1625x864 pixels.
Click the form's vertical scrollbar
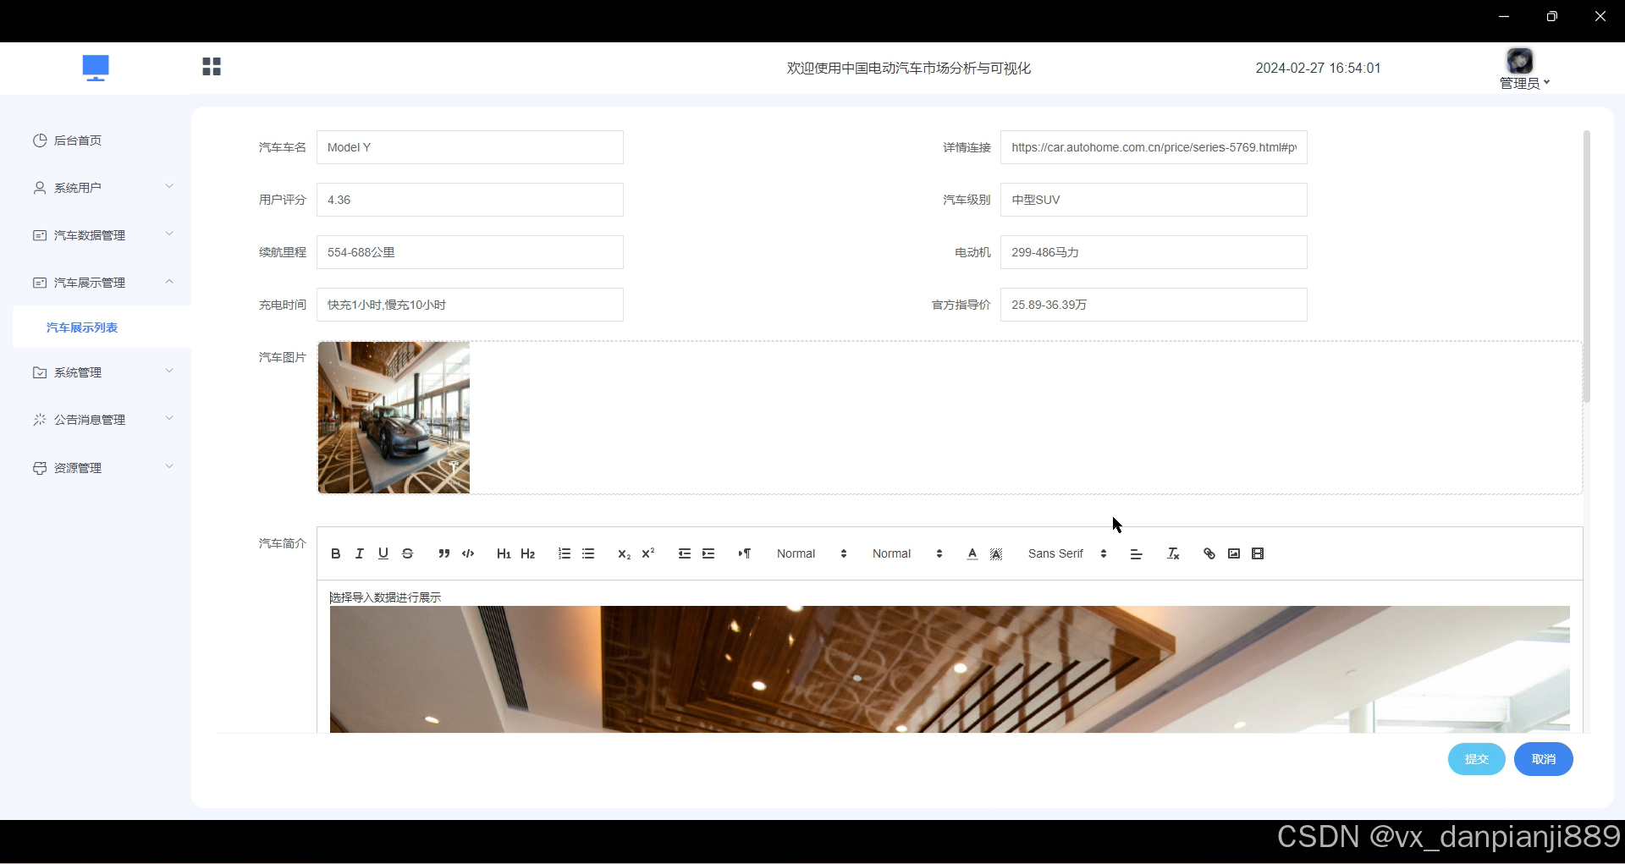[x=1586, y=267]
